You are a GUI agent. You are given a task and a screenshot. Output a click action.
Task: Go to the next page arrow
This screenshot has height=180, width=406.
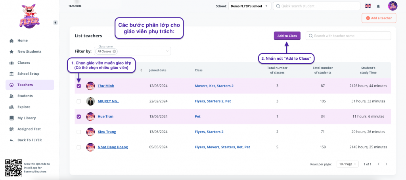(387, 164)
